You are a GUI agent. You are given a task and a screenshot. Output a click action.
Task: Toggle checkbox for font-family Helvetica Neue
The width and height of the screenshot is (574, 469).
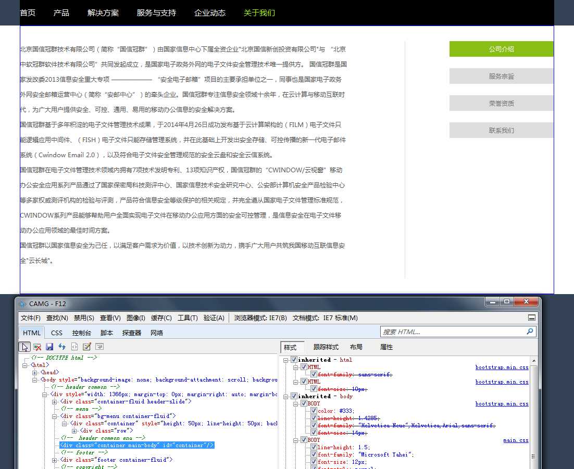(x=314, y=425)
